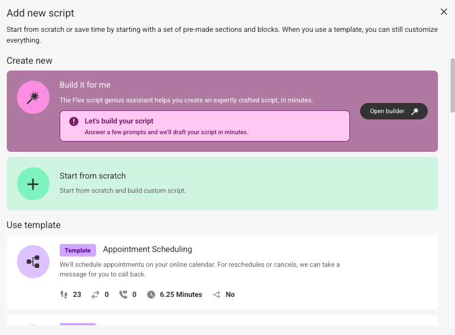Click the flowchart icon for Appointment Scheduling
455x335 pixels.
tap(33, 262)
